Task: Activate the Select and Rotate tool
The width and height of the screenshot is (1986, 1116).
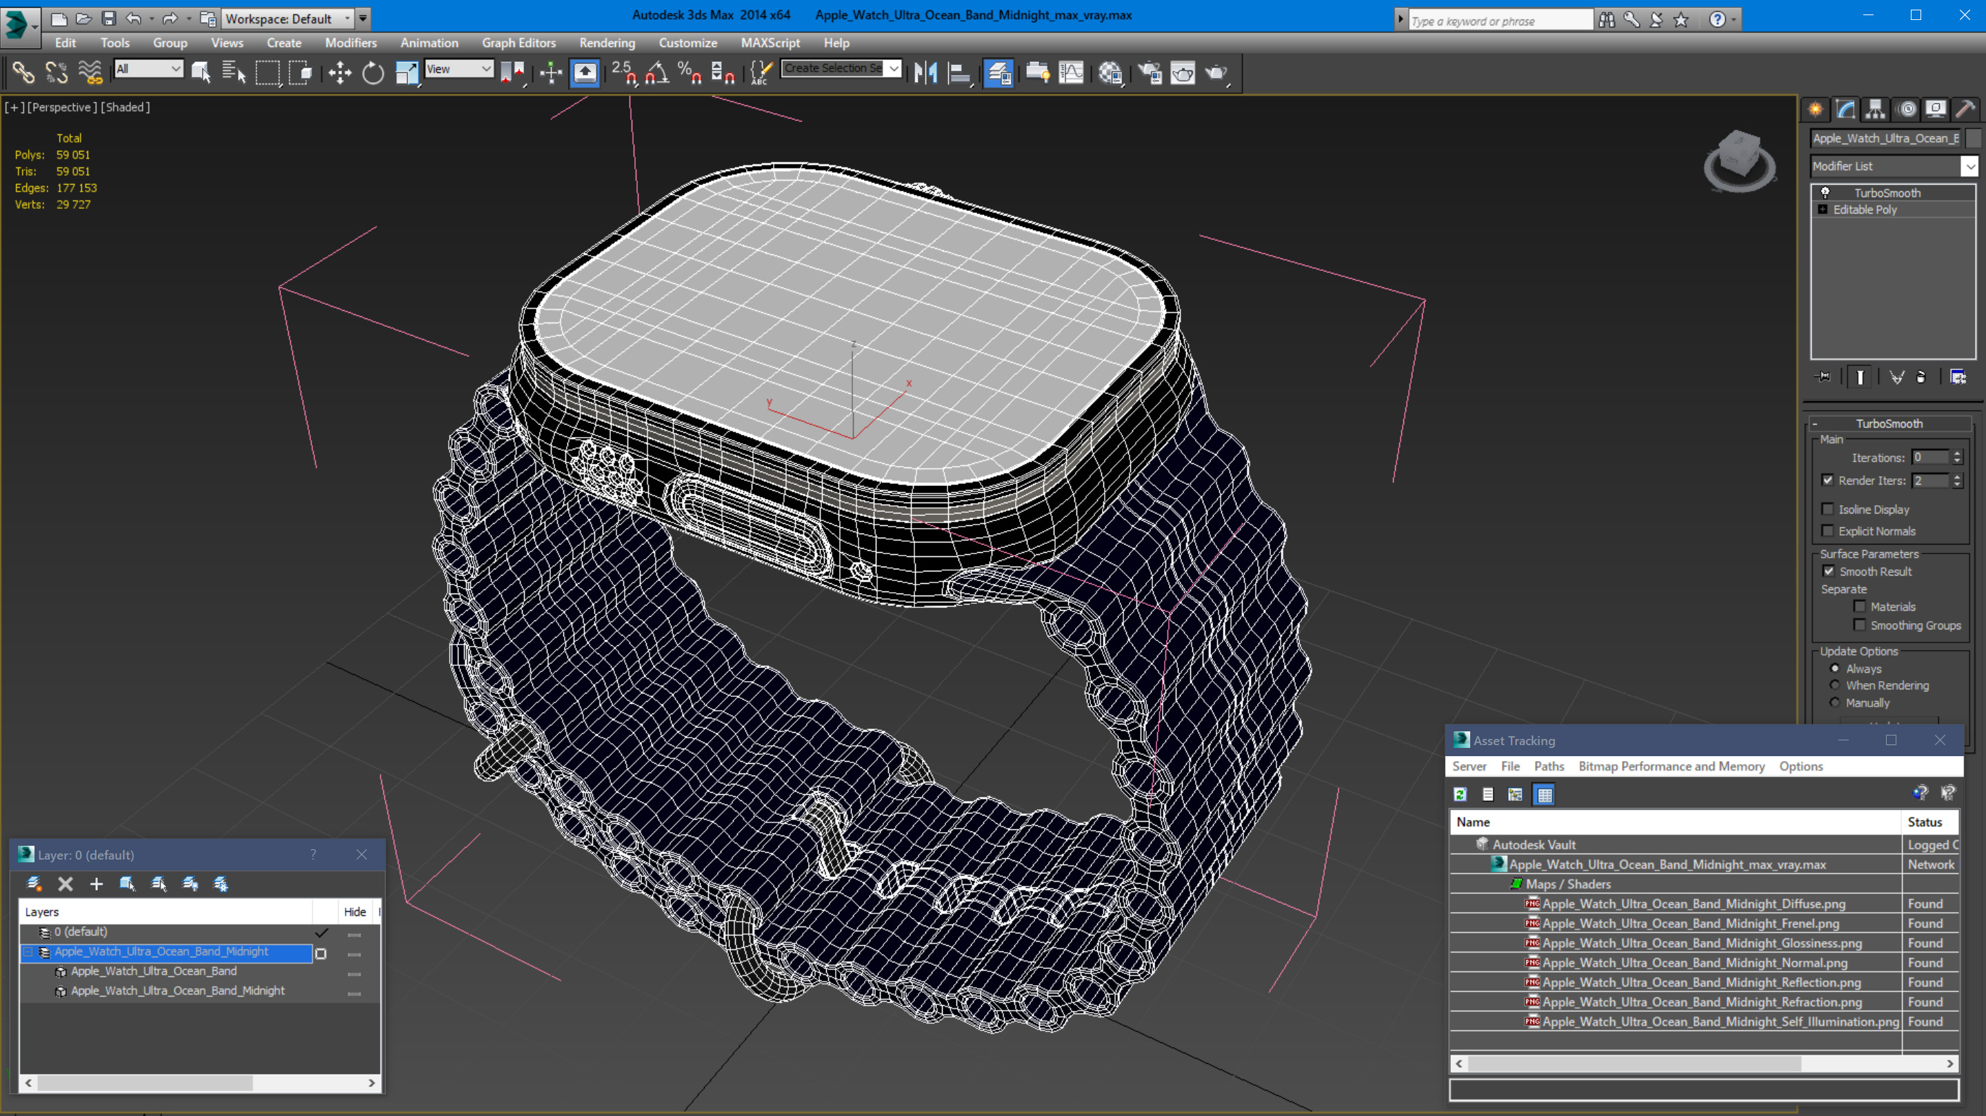Action: pos(373,72)
